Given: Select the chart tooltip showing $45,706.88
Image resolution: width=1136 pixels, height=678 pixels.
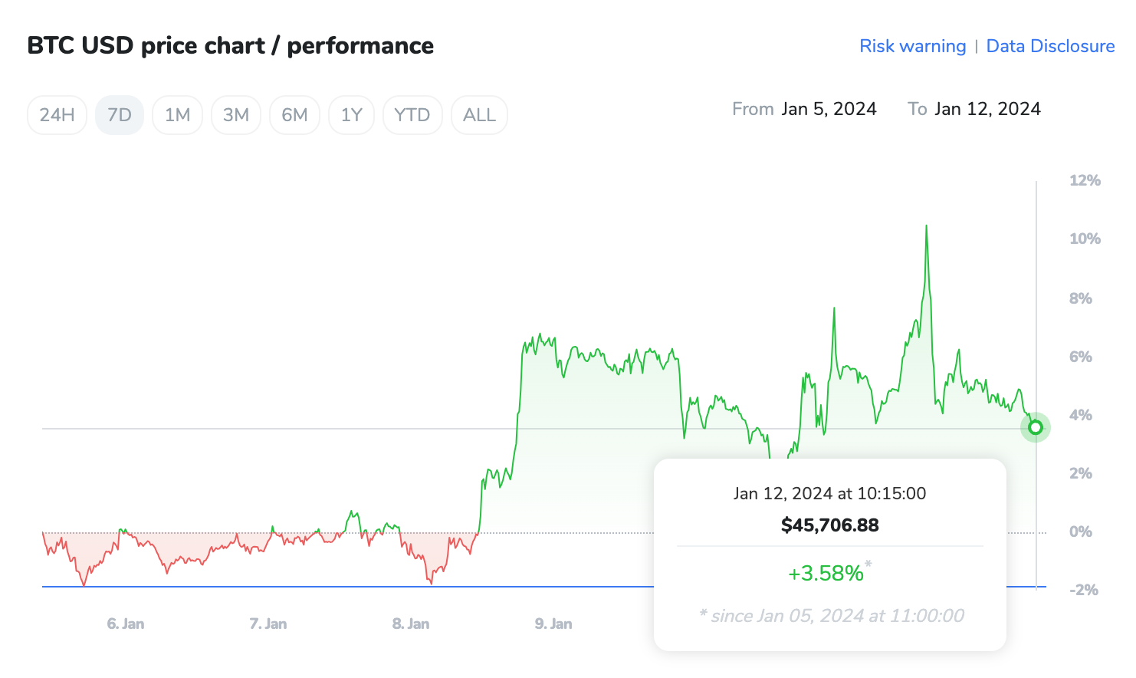Looking at the screenshot, I should coord(830,525).
